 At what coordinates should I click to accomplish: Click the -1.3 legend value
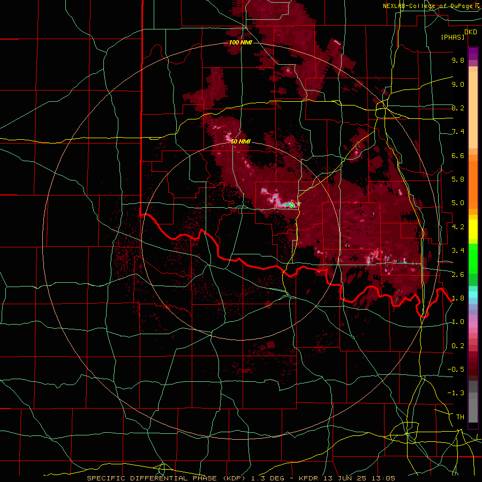(456, 394)
